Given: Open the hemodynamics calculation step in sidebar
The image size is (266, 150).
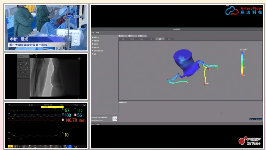Looking at the screenshot, I should point(93,51).
